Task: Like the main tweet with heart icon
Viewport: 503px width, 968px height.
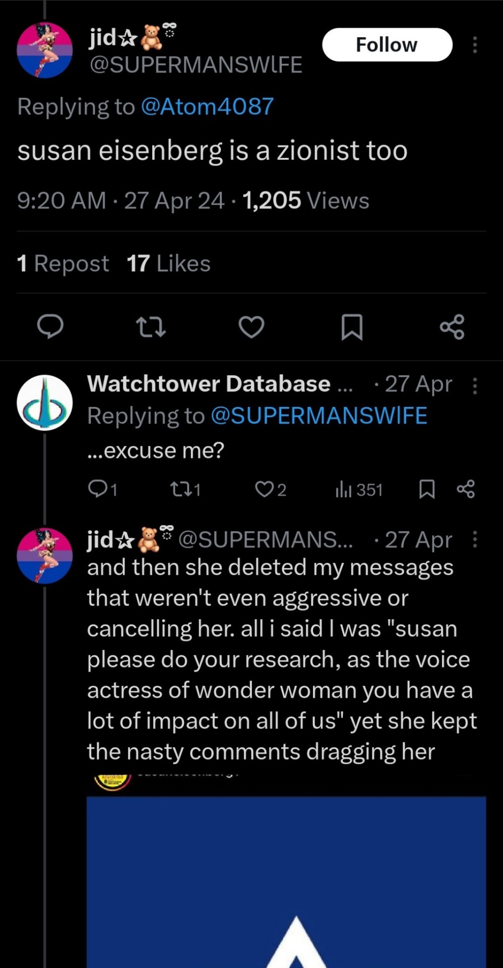Action: pos(251,327)
